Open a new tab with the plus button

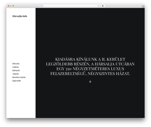143,7
